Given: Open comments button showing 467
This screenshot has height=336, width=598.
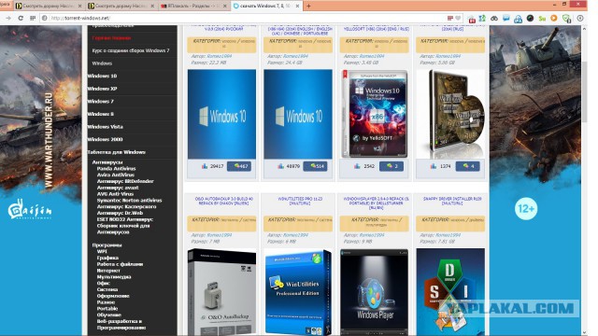Looking at the screenshot, I should [x=239, y=166].
